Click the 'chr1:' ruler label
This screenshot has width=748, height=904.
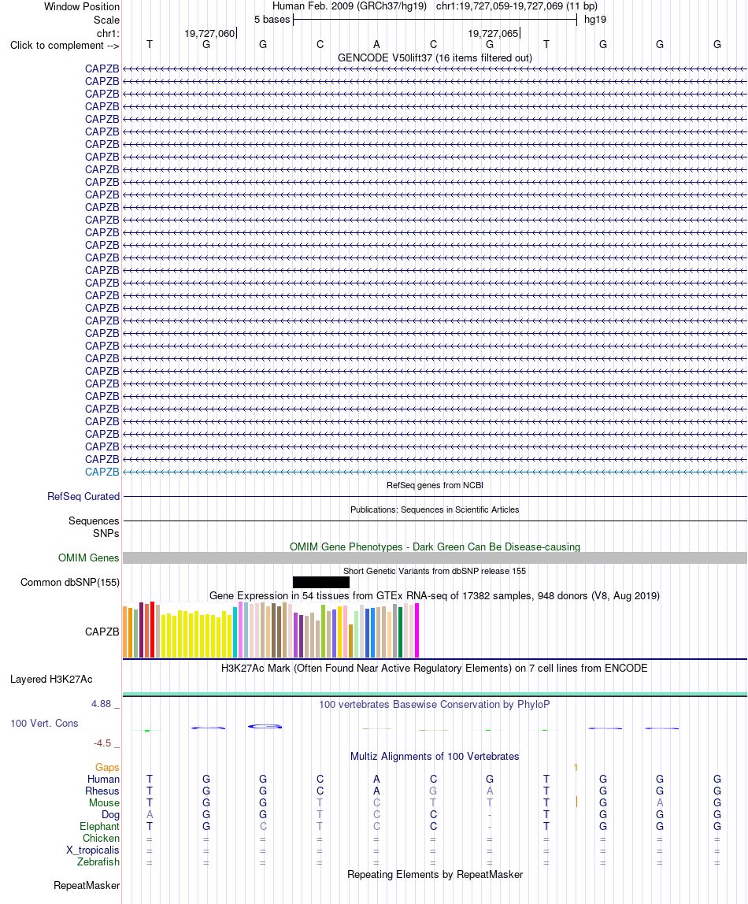pos(108,33)
